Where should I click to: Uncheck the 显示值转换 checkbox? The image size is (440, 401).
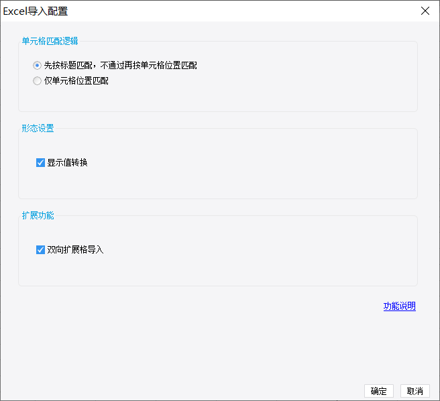click(40, 163)
